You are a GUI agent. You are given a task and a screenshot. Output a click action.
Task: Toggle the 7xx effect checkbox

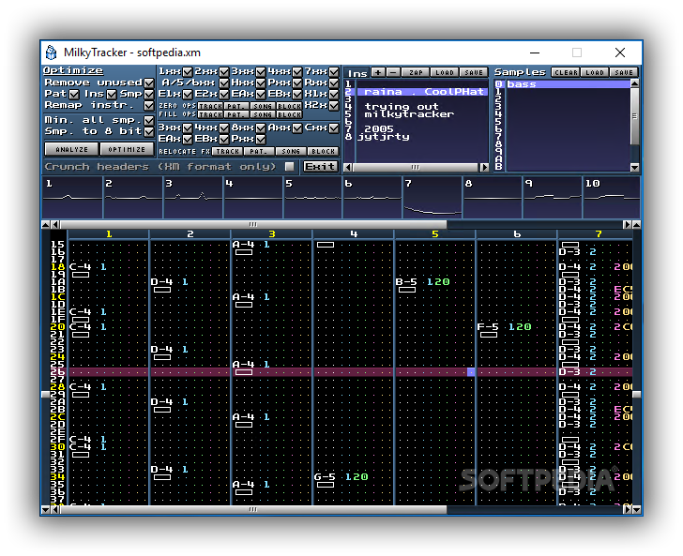(334, 71)
